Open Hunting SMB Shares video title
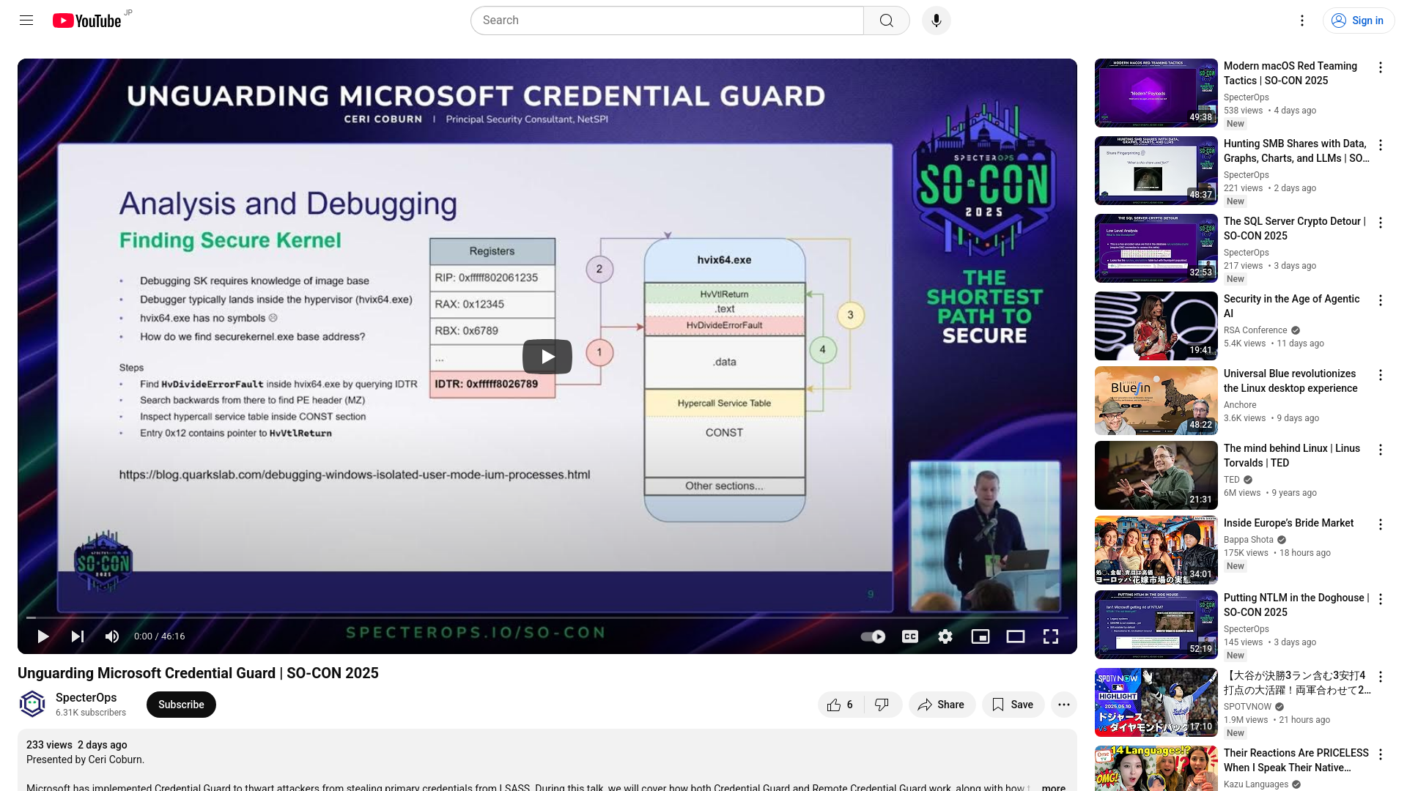 pos(1296,151)
